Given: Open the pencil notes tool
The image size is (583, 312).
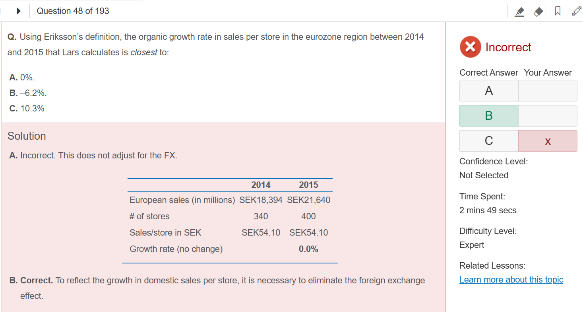Looking at the screenshot, I should point(576,12).
